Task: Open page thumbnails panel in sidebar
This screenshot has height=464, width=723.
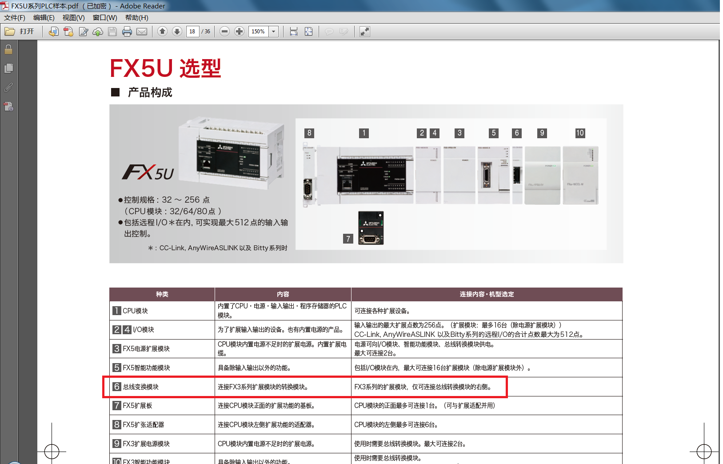Action: 8,68
